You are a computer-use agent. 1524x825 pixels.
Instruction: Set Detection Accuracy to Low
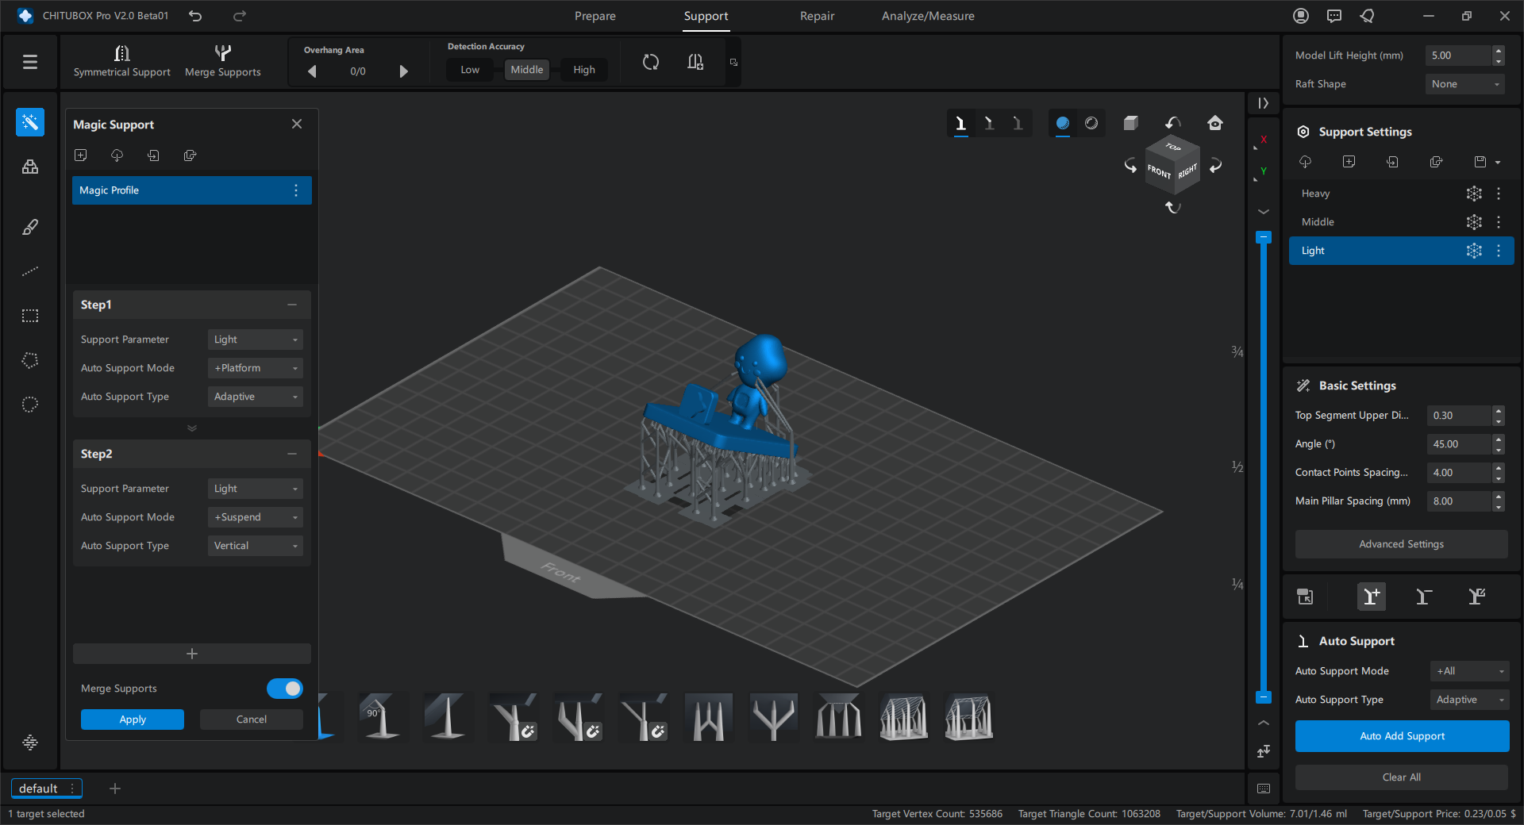[x=470, y=70]
